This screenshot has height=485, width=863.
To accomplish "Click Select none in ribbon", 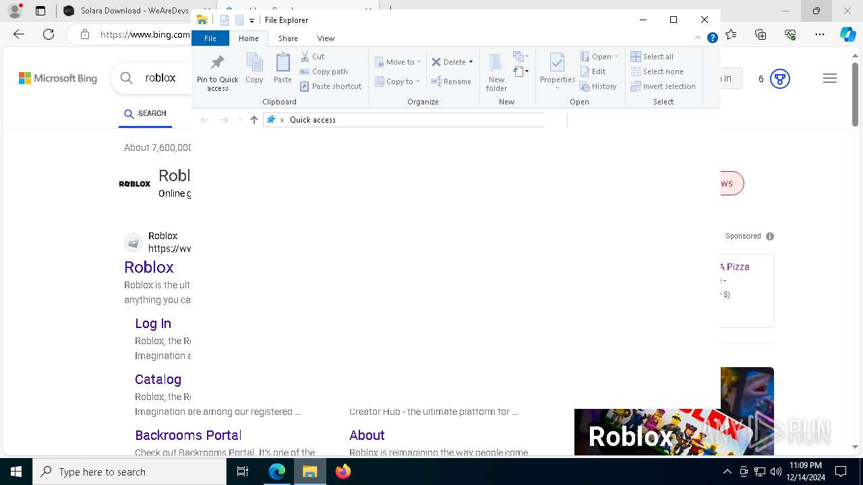I will (x=657, y=71).
